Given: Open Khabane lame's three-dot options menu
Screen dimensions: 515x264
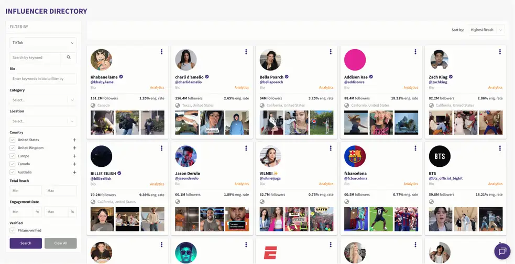Looking at the screenshot, I should point(161,52).
